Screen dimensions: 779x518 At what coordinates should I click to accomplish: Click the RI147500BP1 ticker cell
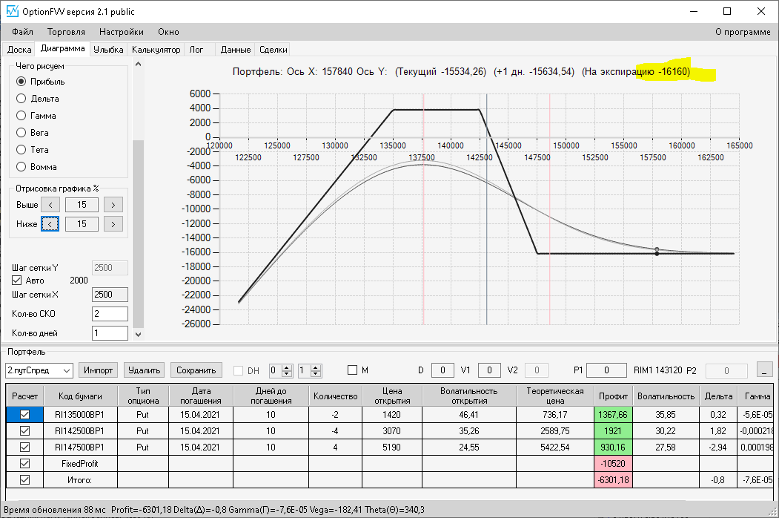point(80,447)
